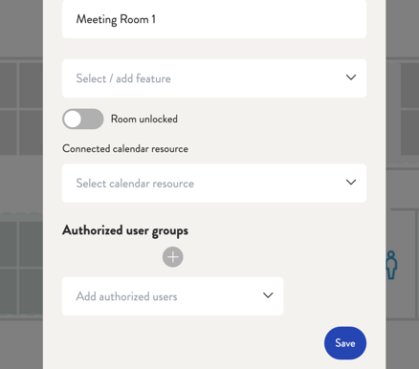Click the toggle knob of Room unlocked switch

[x=73, y=119]
